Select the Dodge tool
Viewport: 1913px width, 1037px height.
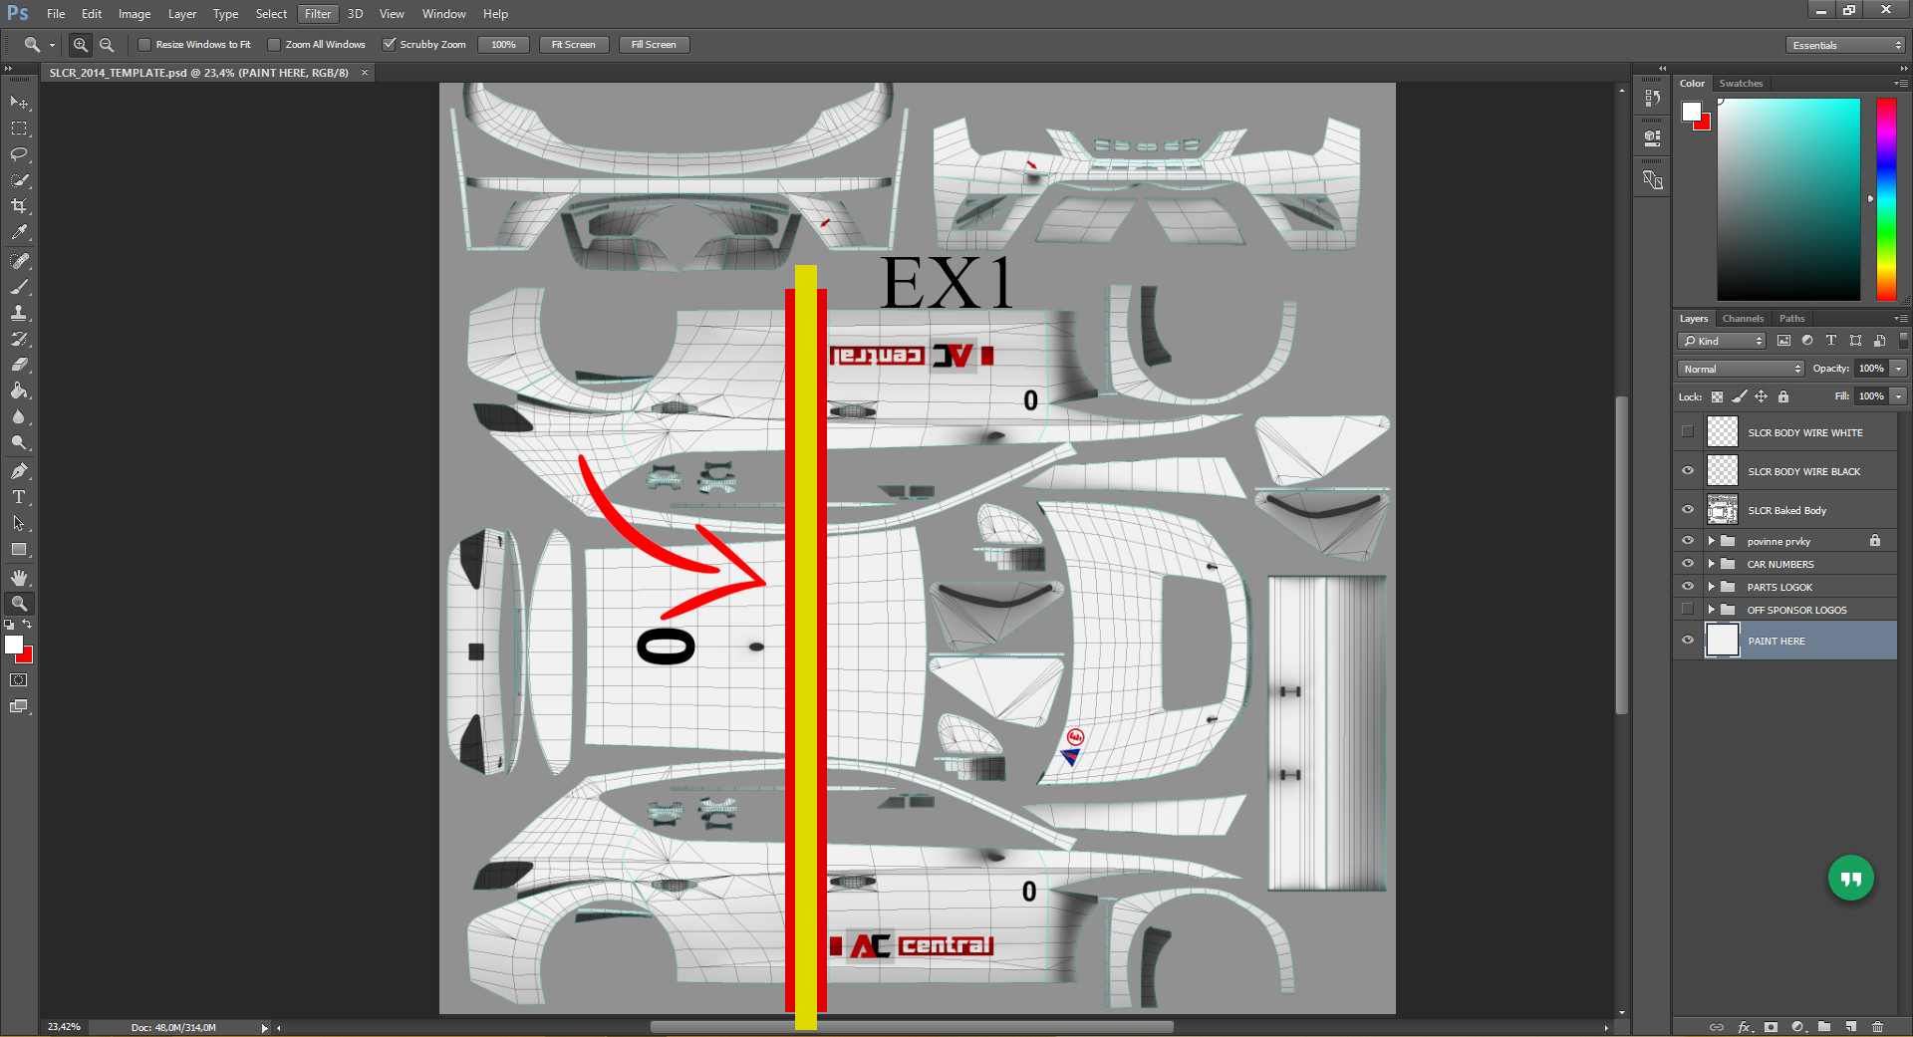[x=19, y=442]
